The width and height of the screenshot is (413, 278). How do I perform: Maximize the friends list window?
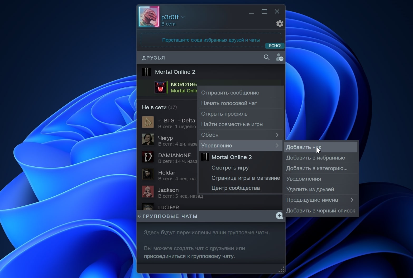pos(264,12)
